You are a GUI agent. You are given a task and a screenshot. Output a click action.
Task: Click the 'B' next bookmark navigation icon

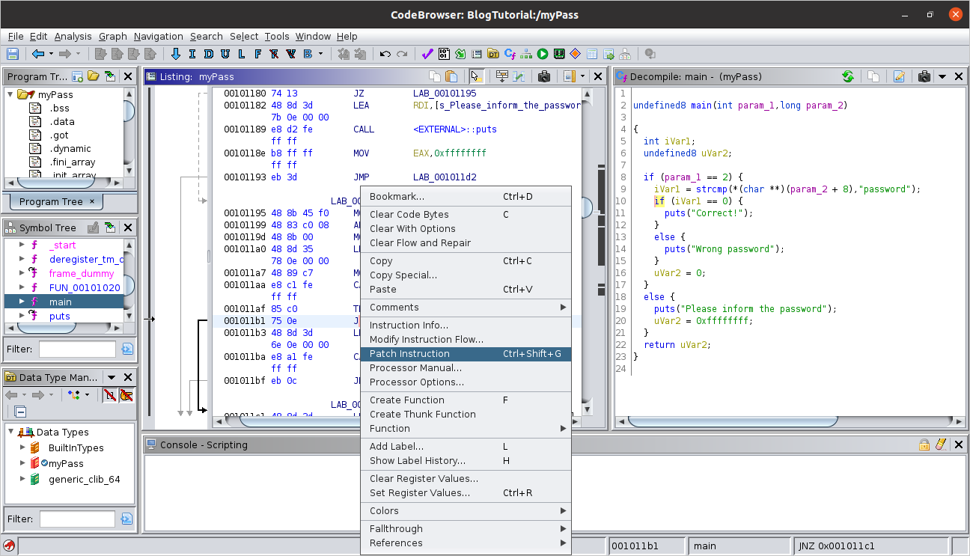point(308,54)
